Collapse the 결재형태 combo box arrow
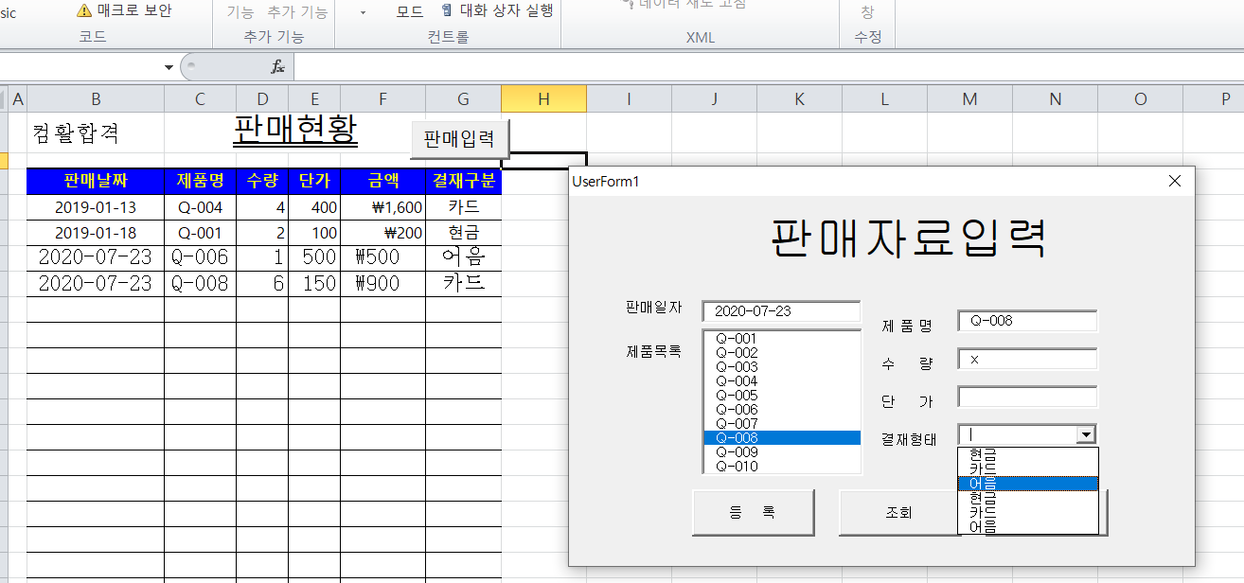1244x583 pixels. 1087,434
